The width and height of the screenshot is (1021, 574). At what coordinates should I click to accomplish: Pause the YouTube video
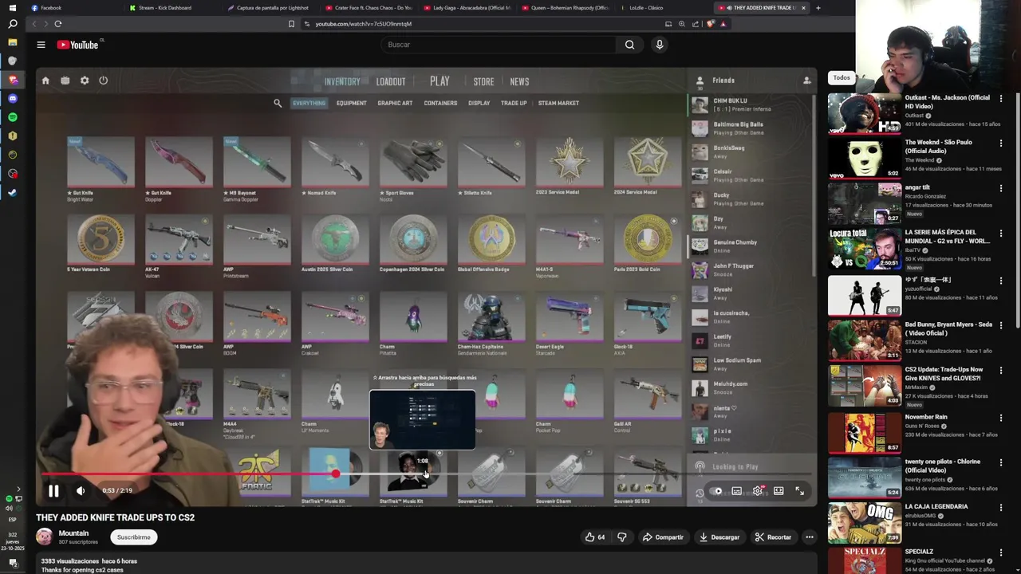[53, 491]
